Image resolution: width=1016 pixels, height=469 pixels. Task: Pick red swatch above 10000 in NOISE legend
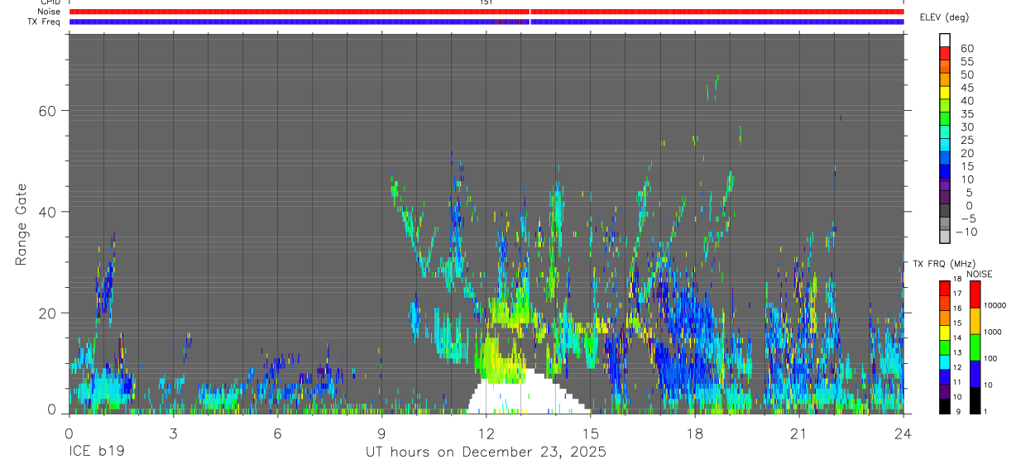(975, 294)
